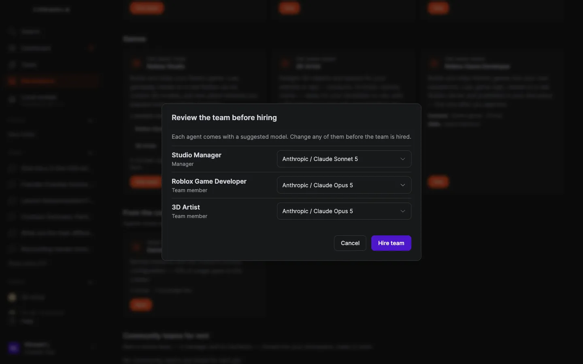Click the "Manager" role label under Studio Manager
This screenshot has height=364, width=583.
point(183,164)
